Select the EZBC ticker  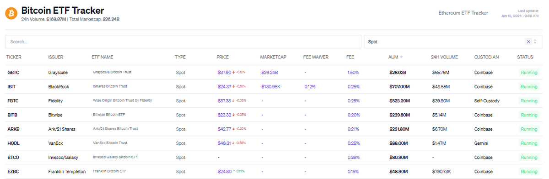(x=13, y=172)
